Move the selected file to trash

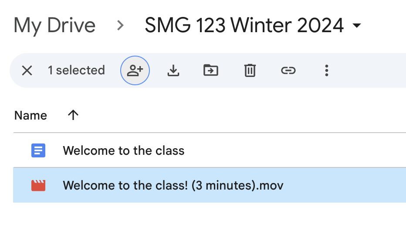pos(250,70)
